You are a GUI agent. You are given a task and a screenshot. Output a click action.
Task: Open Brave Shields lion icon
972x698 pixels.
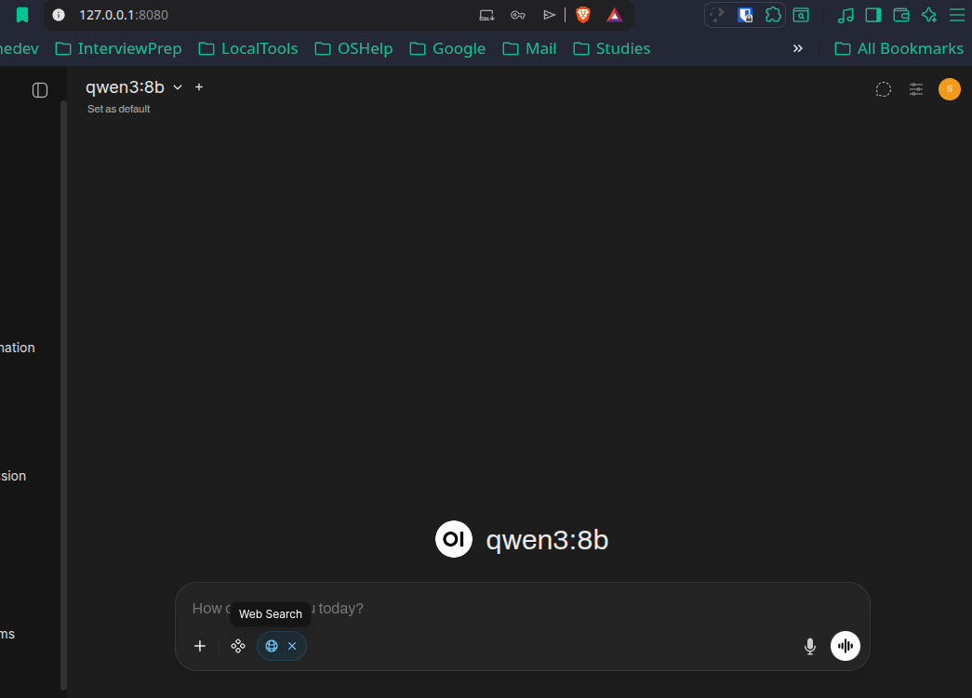click(582, 15)
